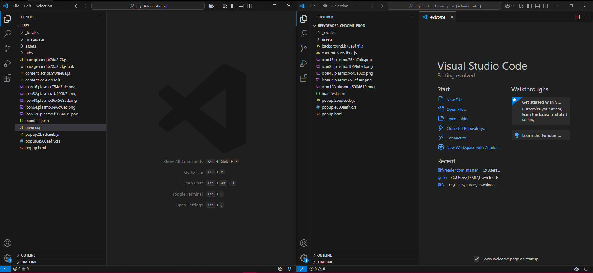Toggle primary side bar in jiffy window
Screen dimensions: 593x273
coord(233,6)
